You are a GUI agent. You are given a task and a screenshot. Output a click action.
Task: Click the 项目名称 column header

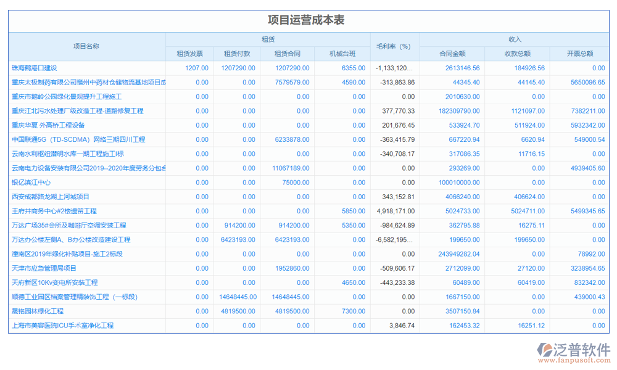tap(86, 46)
